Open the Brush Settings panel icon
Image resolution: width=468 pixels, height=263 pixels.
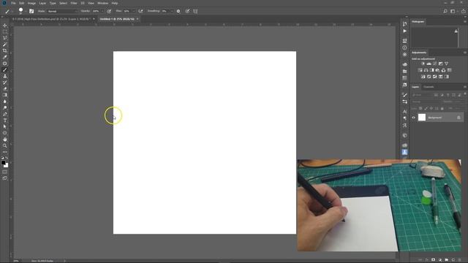pos(404,95)
